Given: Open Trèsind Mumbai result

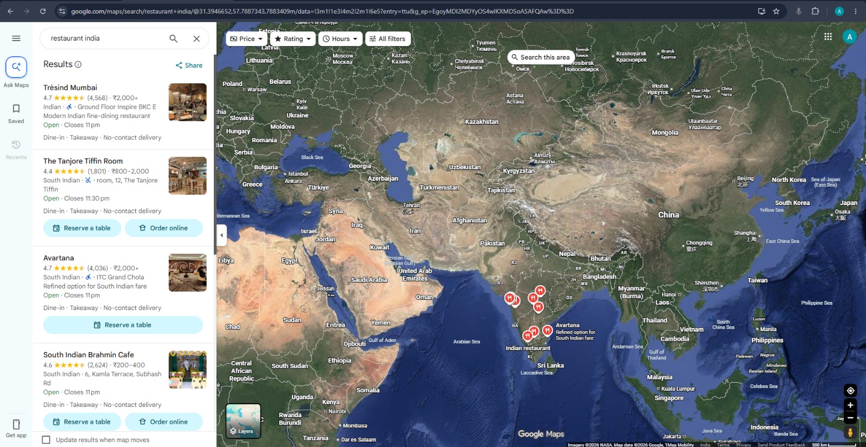Looking at the screenshot, I should (x=70, y=88).
